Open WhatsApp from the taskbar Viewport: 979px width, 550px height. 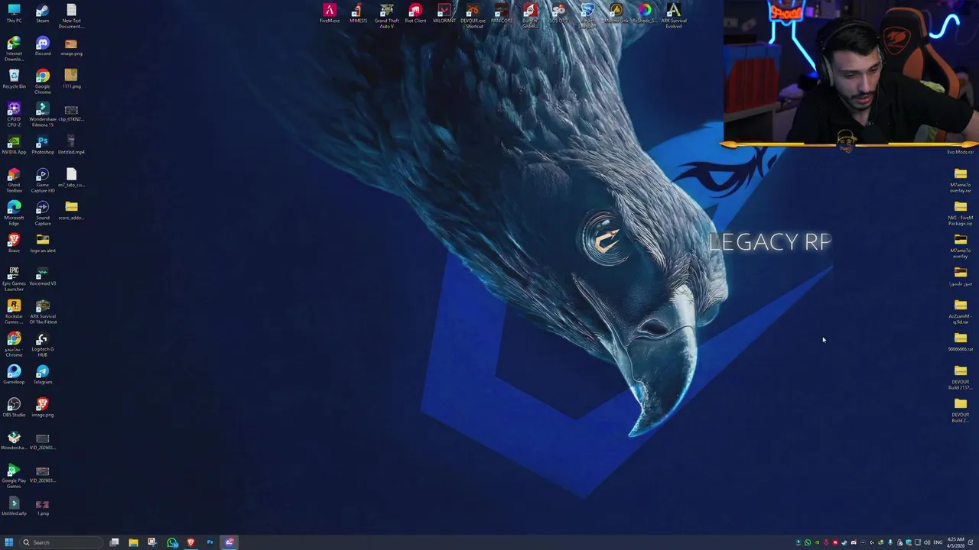(x=172, y=542)
